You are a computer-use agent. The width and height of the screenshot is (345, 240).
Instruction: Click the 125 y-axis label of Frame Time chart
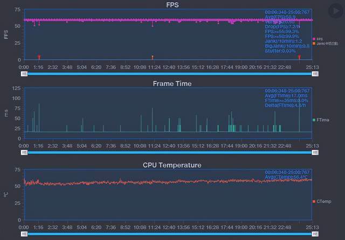(16, 88)
